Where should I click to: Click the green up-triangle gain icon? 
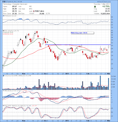click(x=95, y=6)
